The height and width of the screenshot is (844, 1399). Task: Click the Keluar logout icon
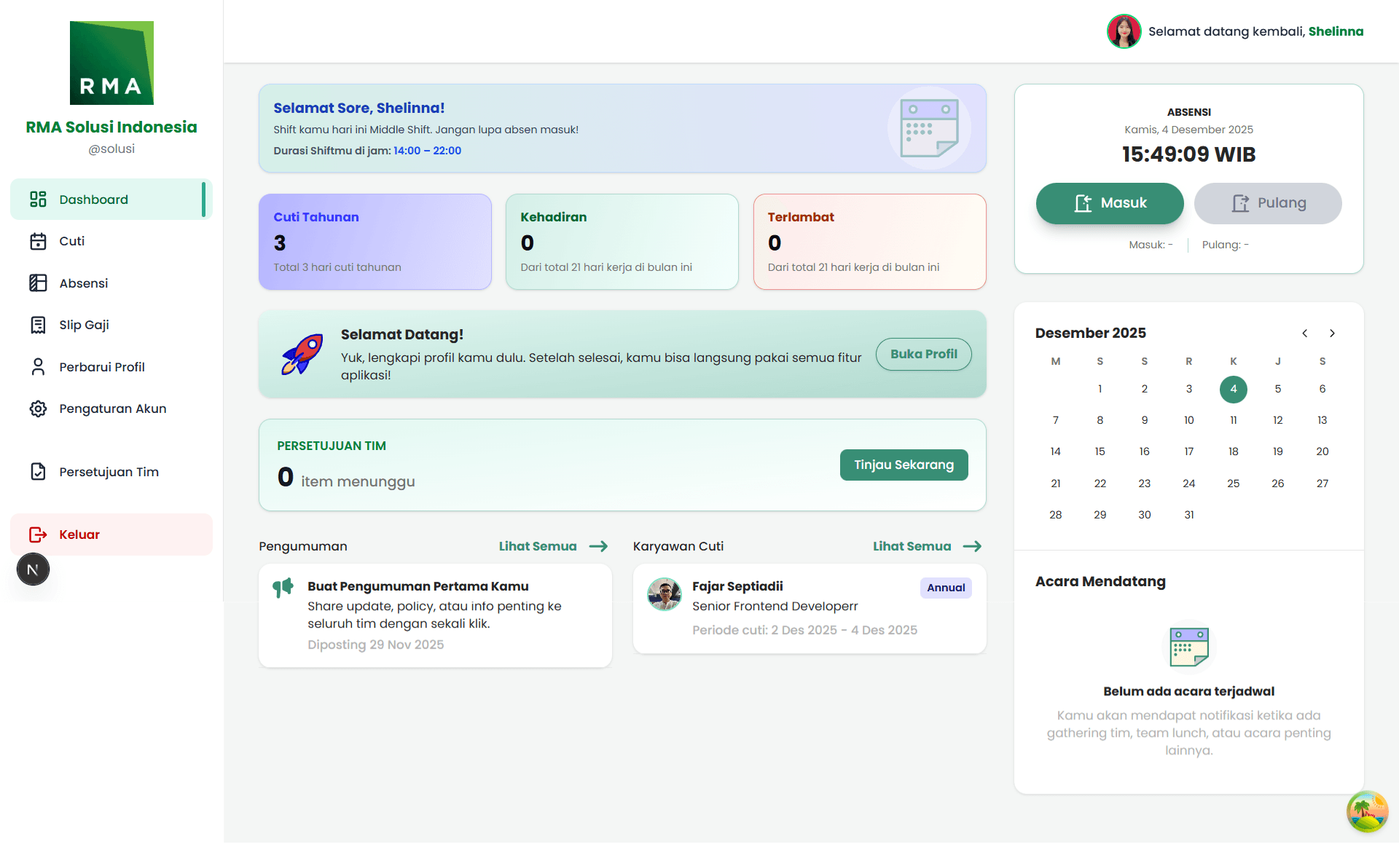click(39, 534)
